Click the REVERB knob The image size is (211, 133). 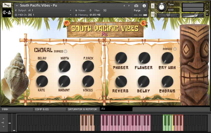pos(121,81)
